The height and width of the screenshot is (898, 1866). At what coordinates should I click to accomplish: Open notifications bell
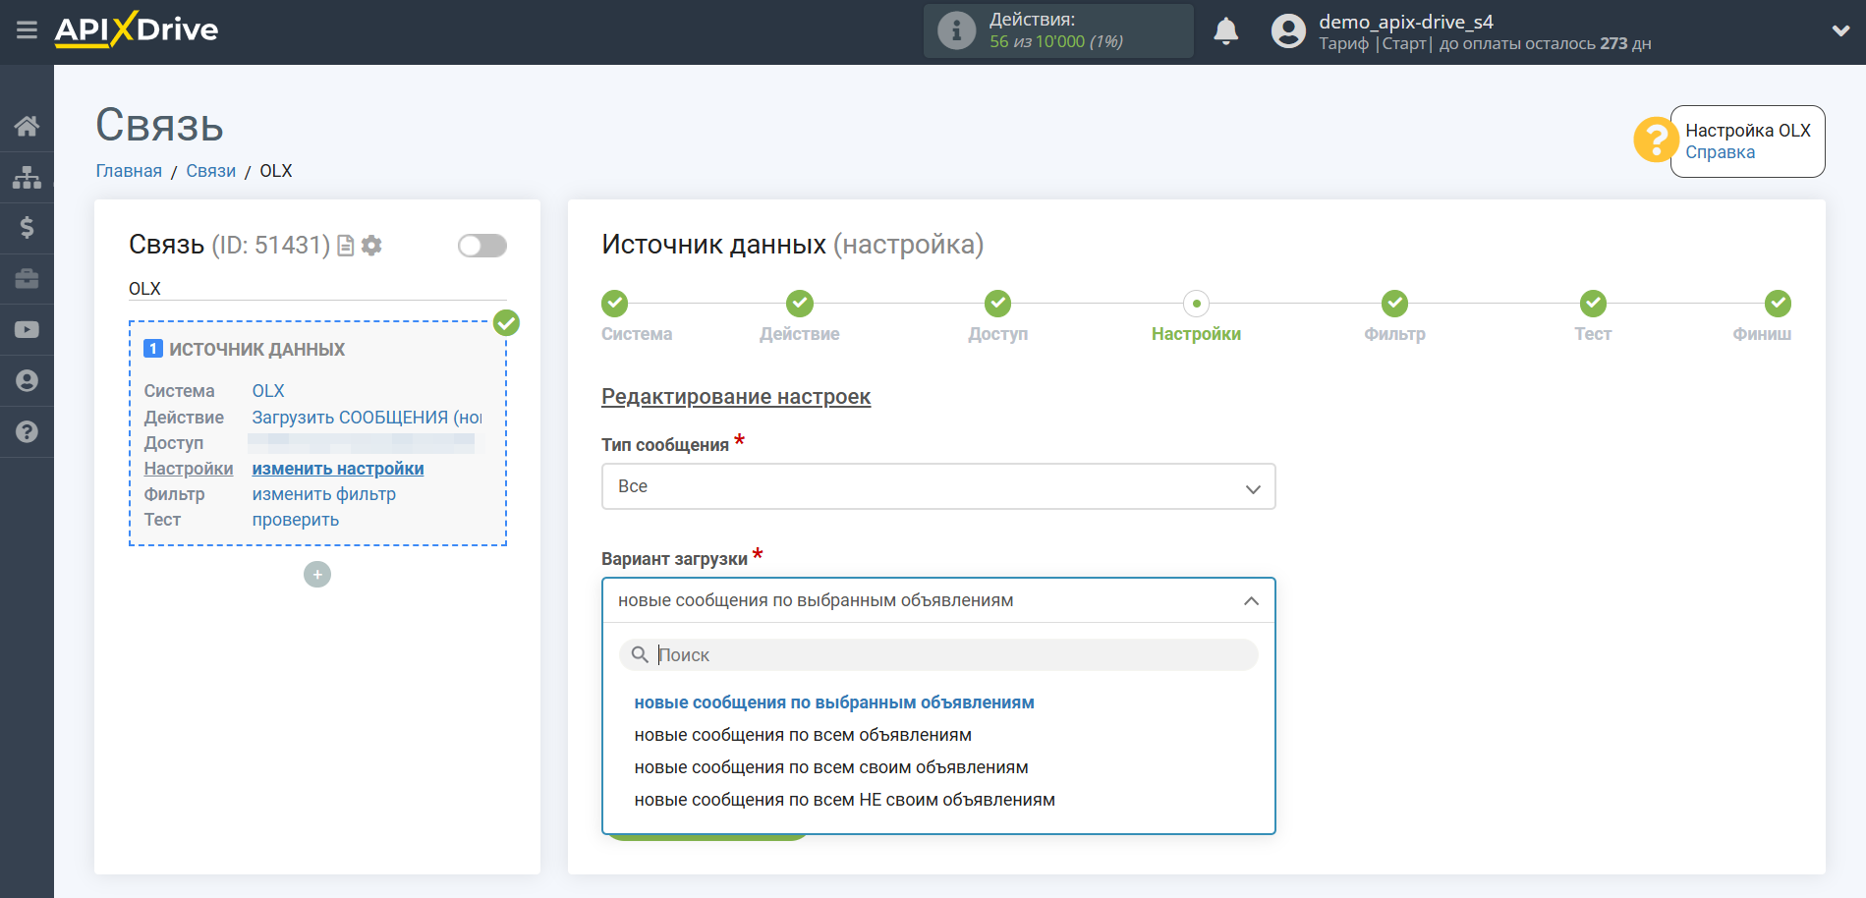1225,31
